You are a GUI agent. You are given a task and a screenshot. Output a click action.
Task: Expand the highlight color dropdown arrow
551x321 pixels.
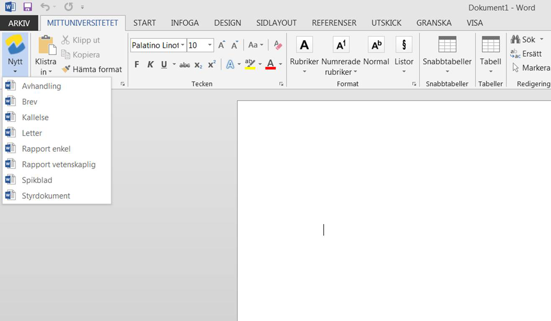260,64
